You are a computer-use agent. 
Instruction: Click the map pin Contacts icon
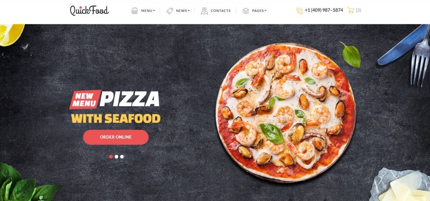pyautogui.click(x=205, y=10)
